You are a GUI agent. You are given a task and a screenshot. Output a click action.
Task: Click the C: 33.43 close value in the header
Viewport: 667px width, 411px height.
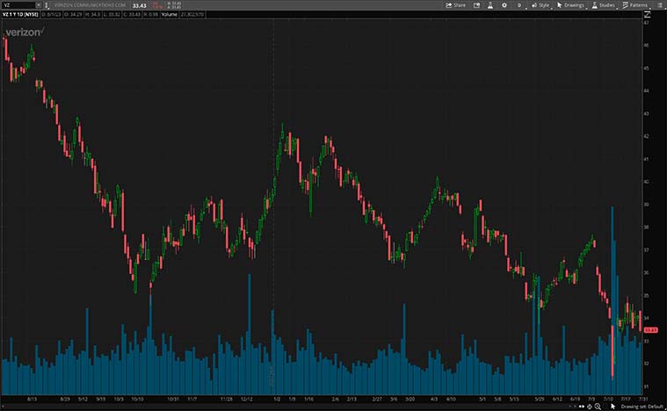point(132,14)
